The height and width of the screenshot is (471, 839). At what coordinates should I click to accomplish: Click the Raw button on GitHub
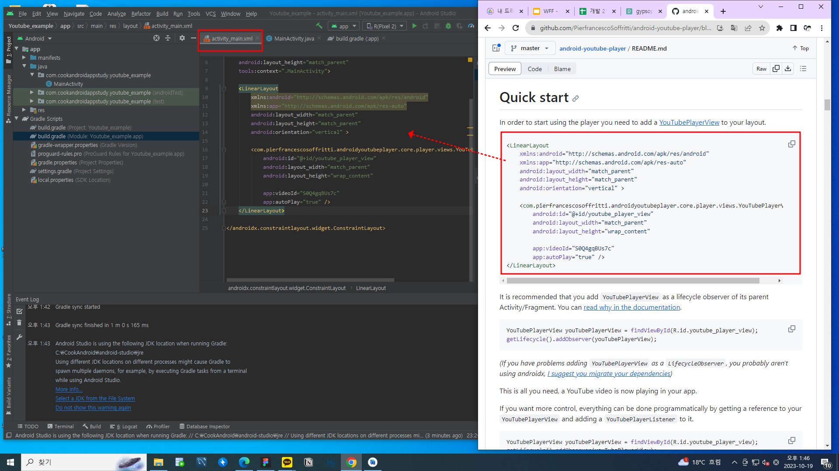[x=761, y=69]
